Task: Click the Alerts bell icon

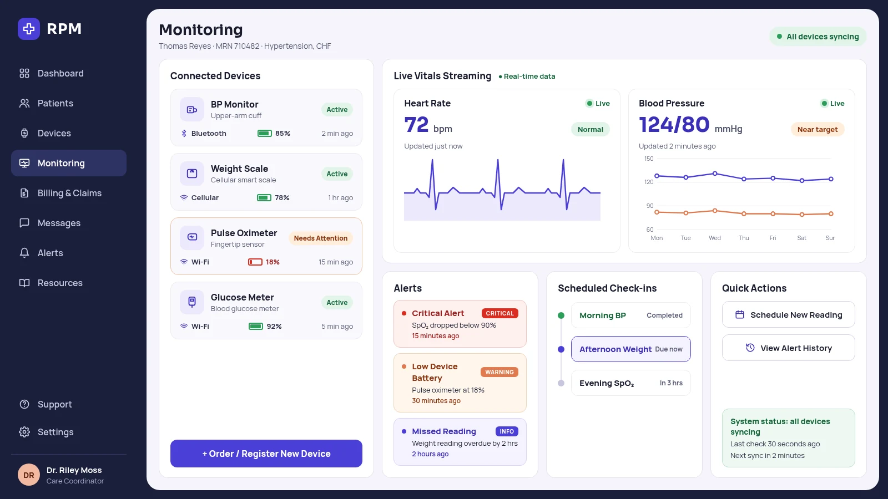Action: (24, 253)
